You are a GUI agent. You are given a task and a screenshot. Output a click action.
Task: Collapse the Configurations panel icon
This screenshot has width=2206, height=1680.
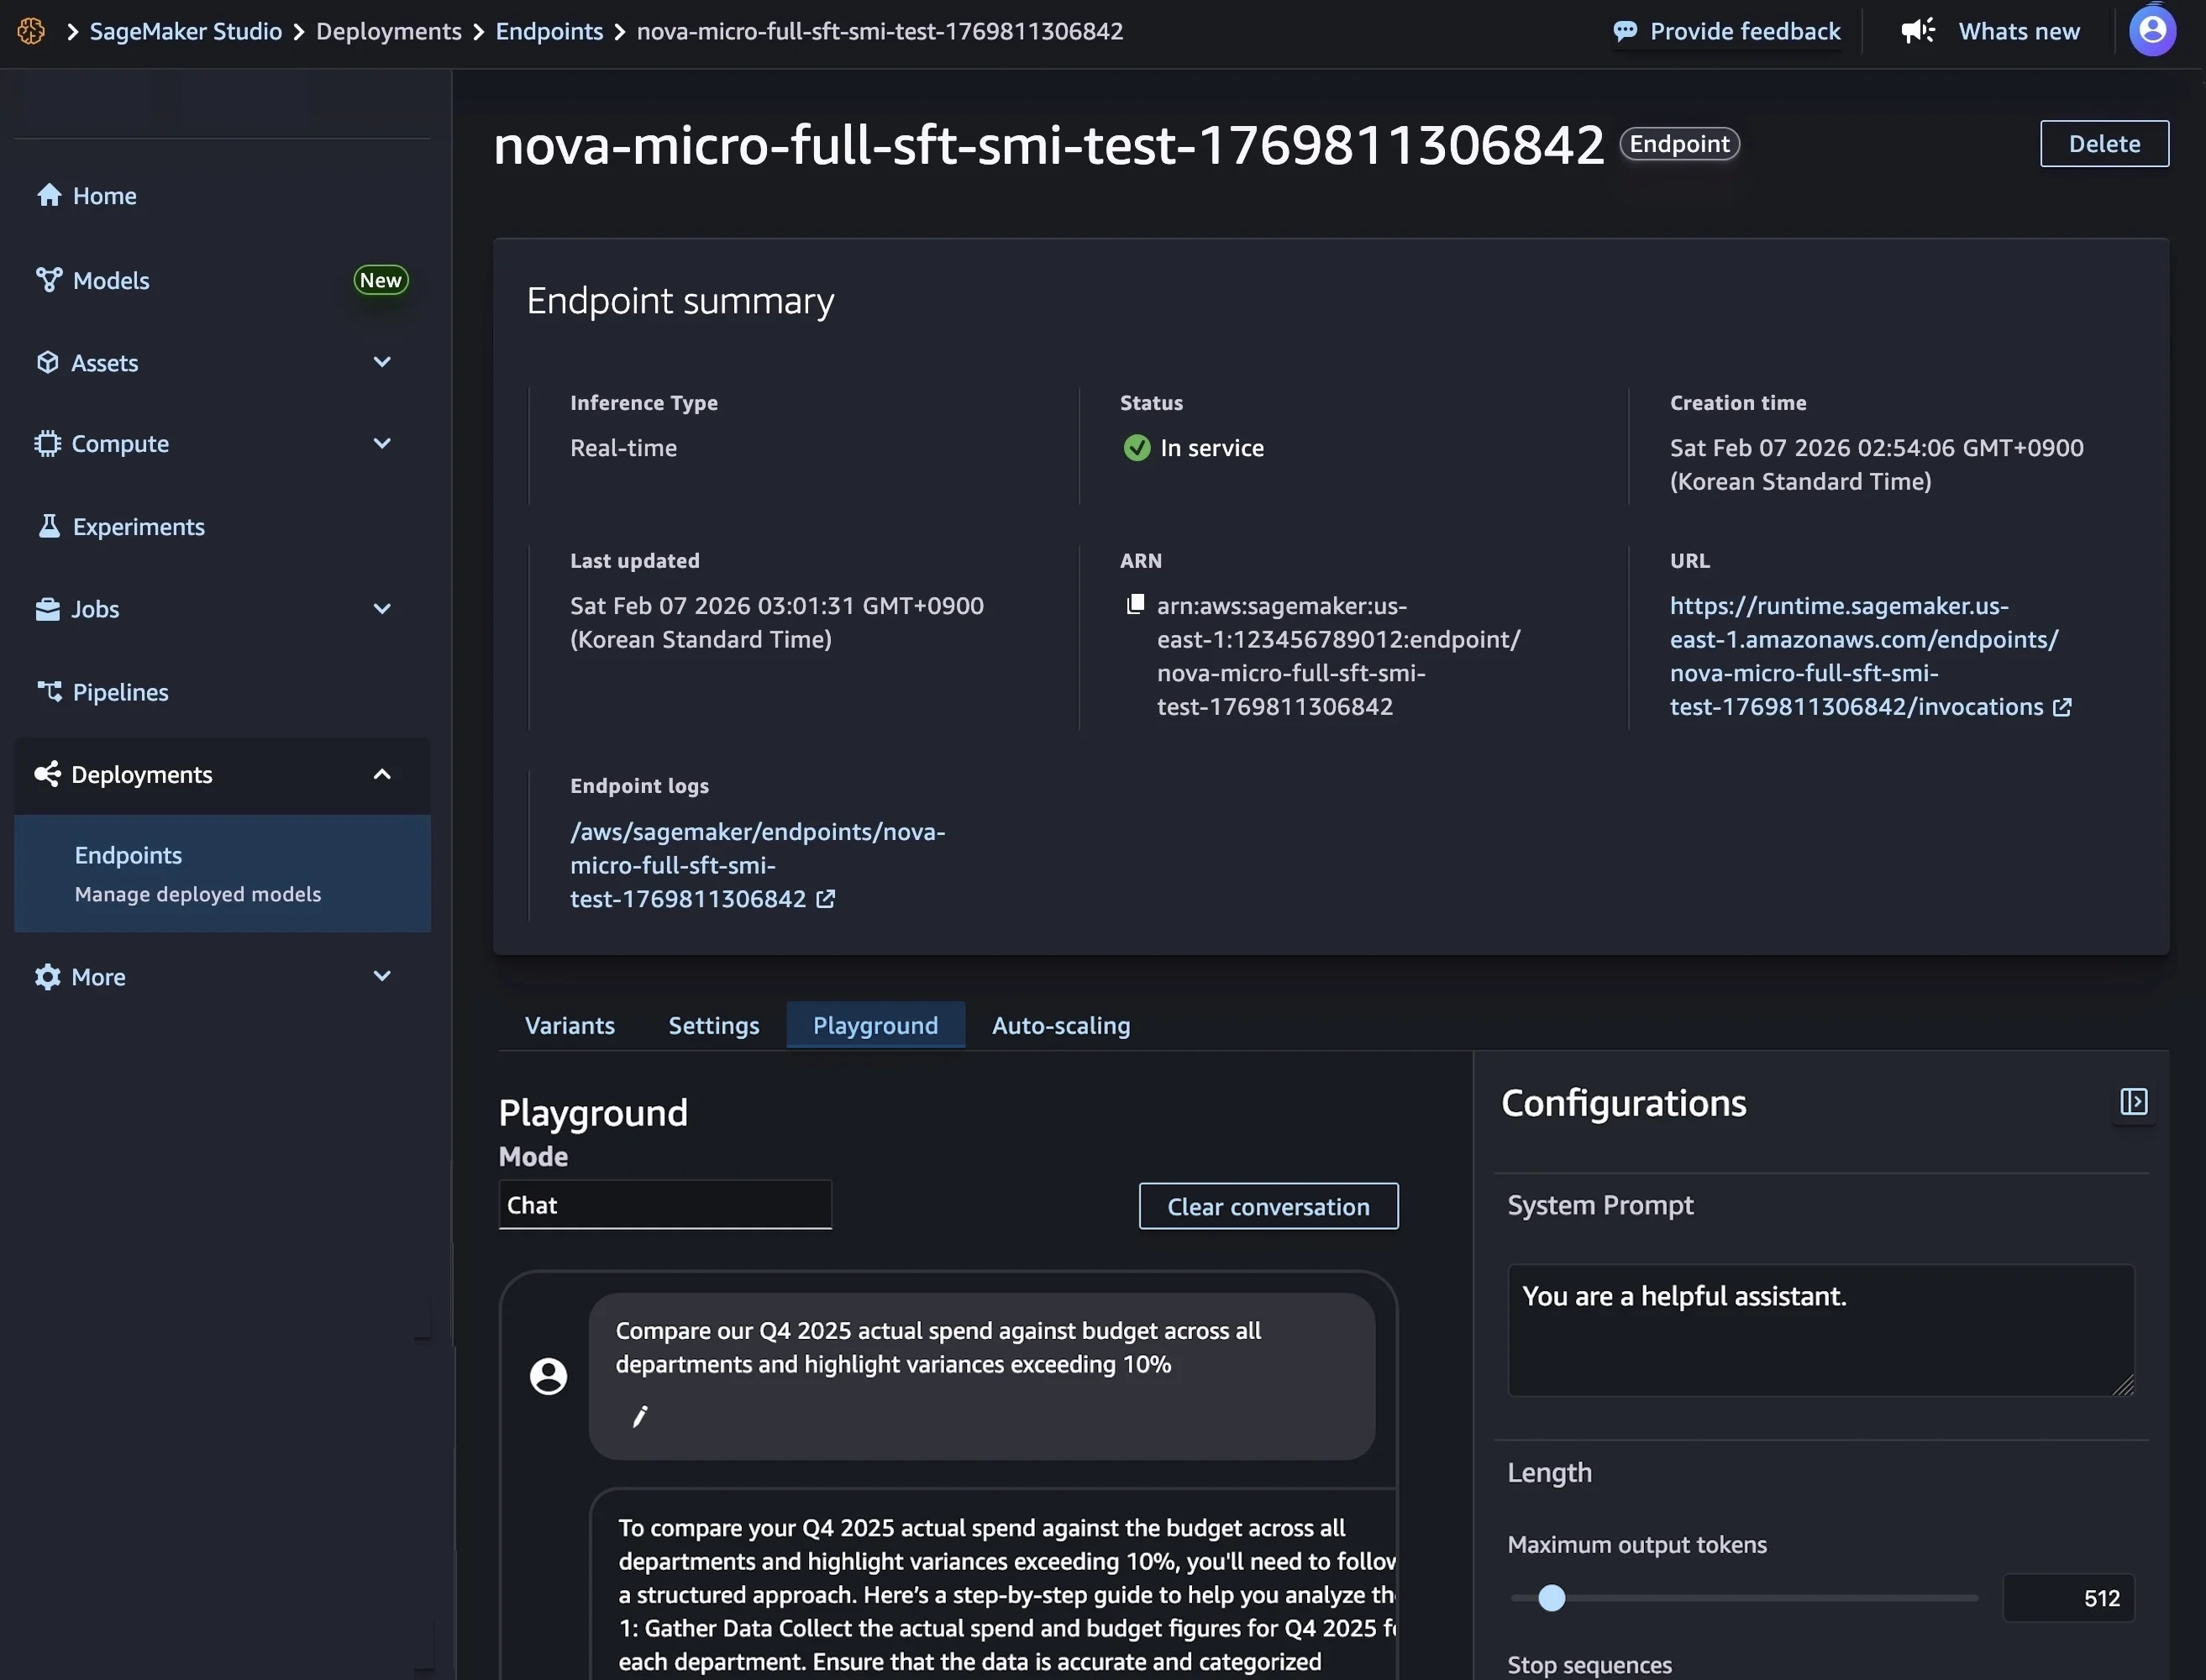[x=2133, y=1102]
